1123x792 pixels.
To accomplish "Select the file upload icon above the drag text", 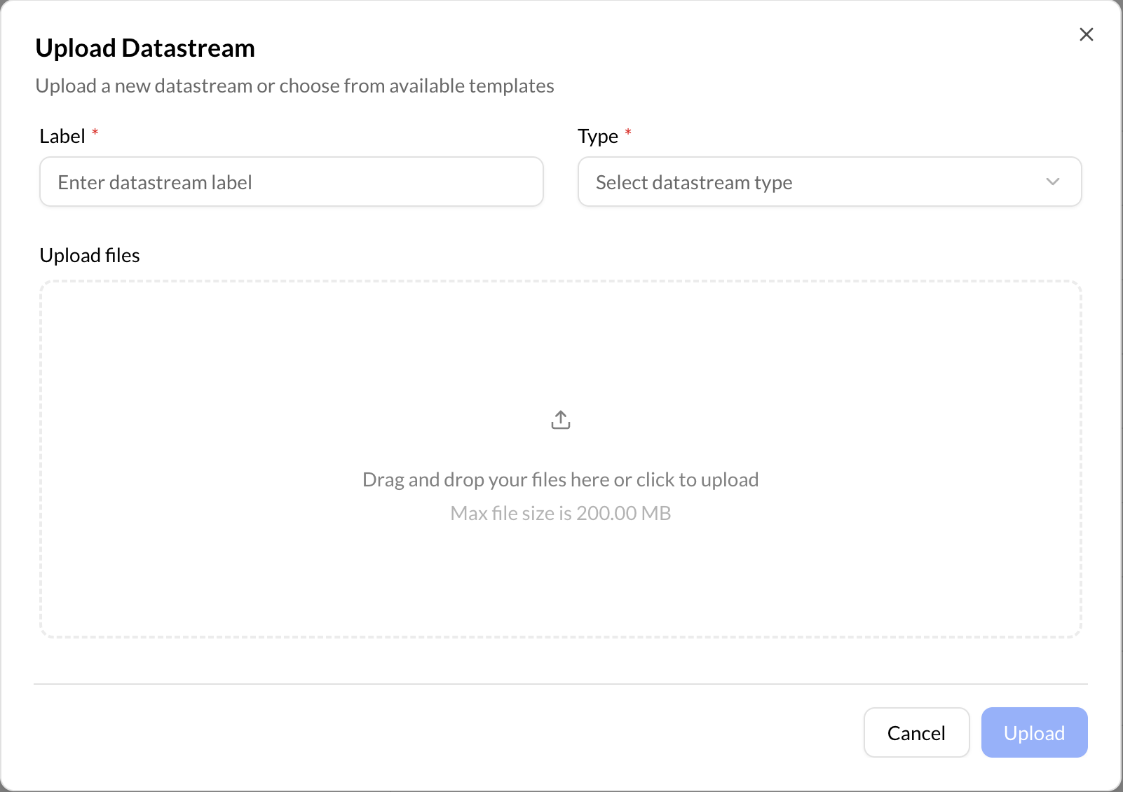I will point(560,419).
